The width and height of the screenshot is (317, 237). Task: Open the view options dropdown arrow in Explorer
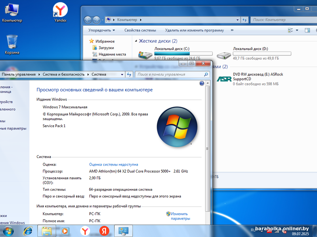[297, 30]
